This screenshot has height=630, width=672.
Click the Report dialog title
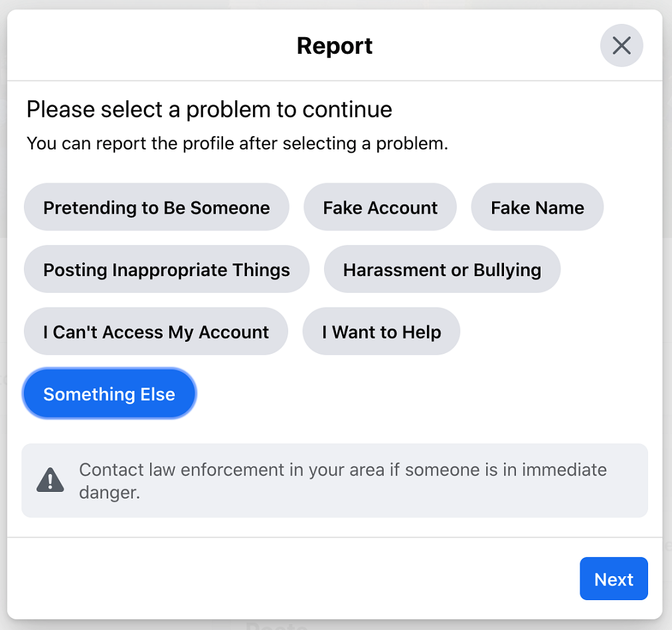pyautogui.click(x=335, y=45)
